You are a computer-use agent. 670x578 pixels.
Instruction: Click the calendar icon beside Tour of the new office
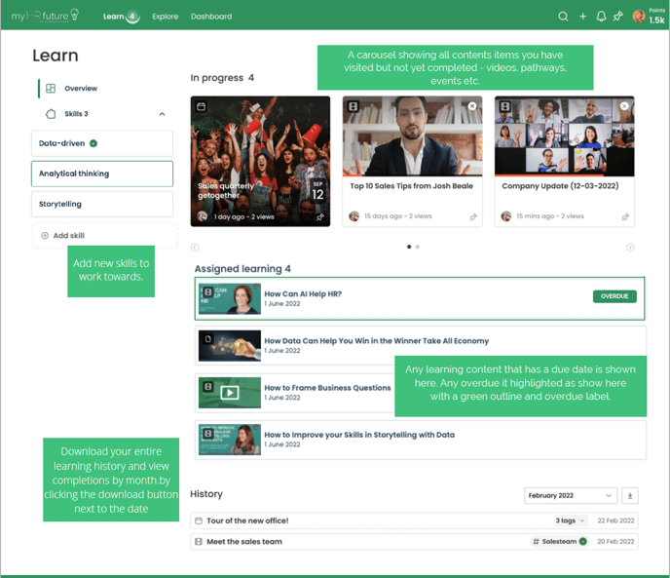(x=199, y=520)
